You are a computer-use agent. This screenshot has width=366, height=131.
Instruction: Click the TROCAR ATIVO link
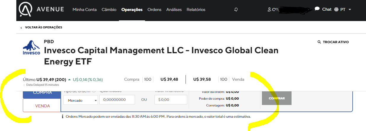[336, 42]
